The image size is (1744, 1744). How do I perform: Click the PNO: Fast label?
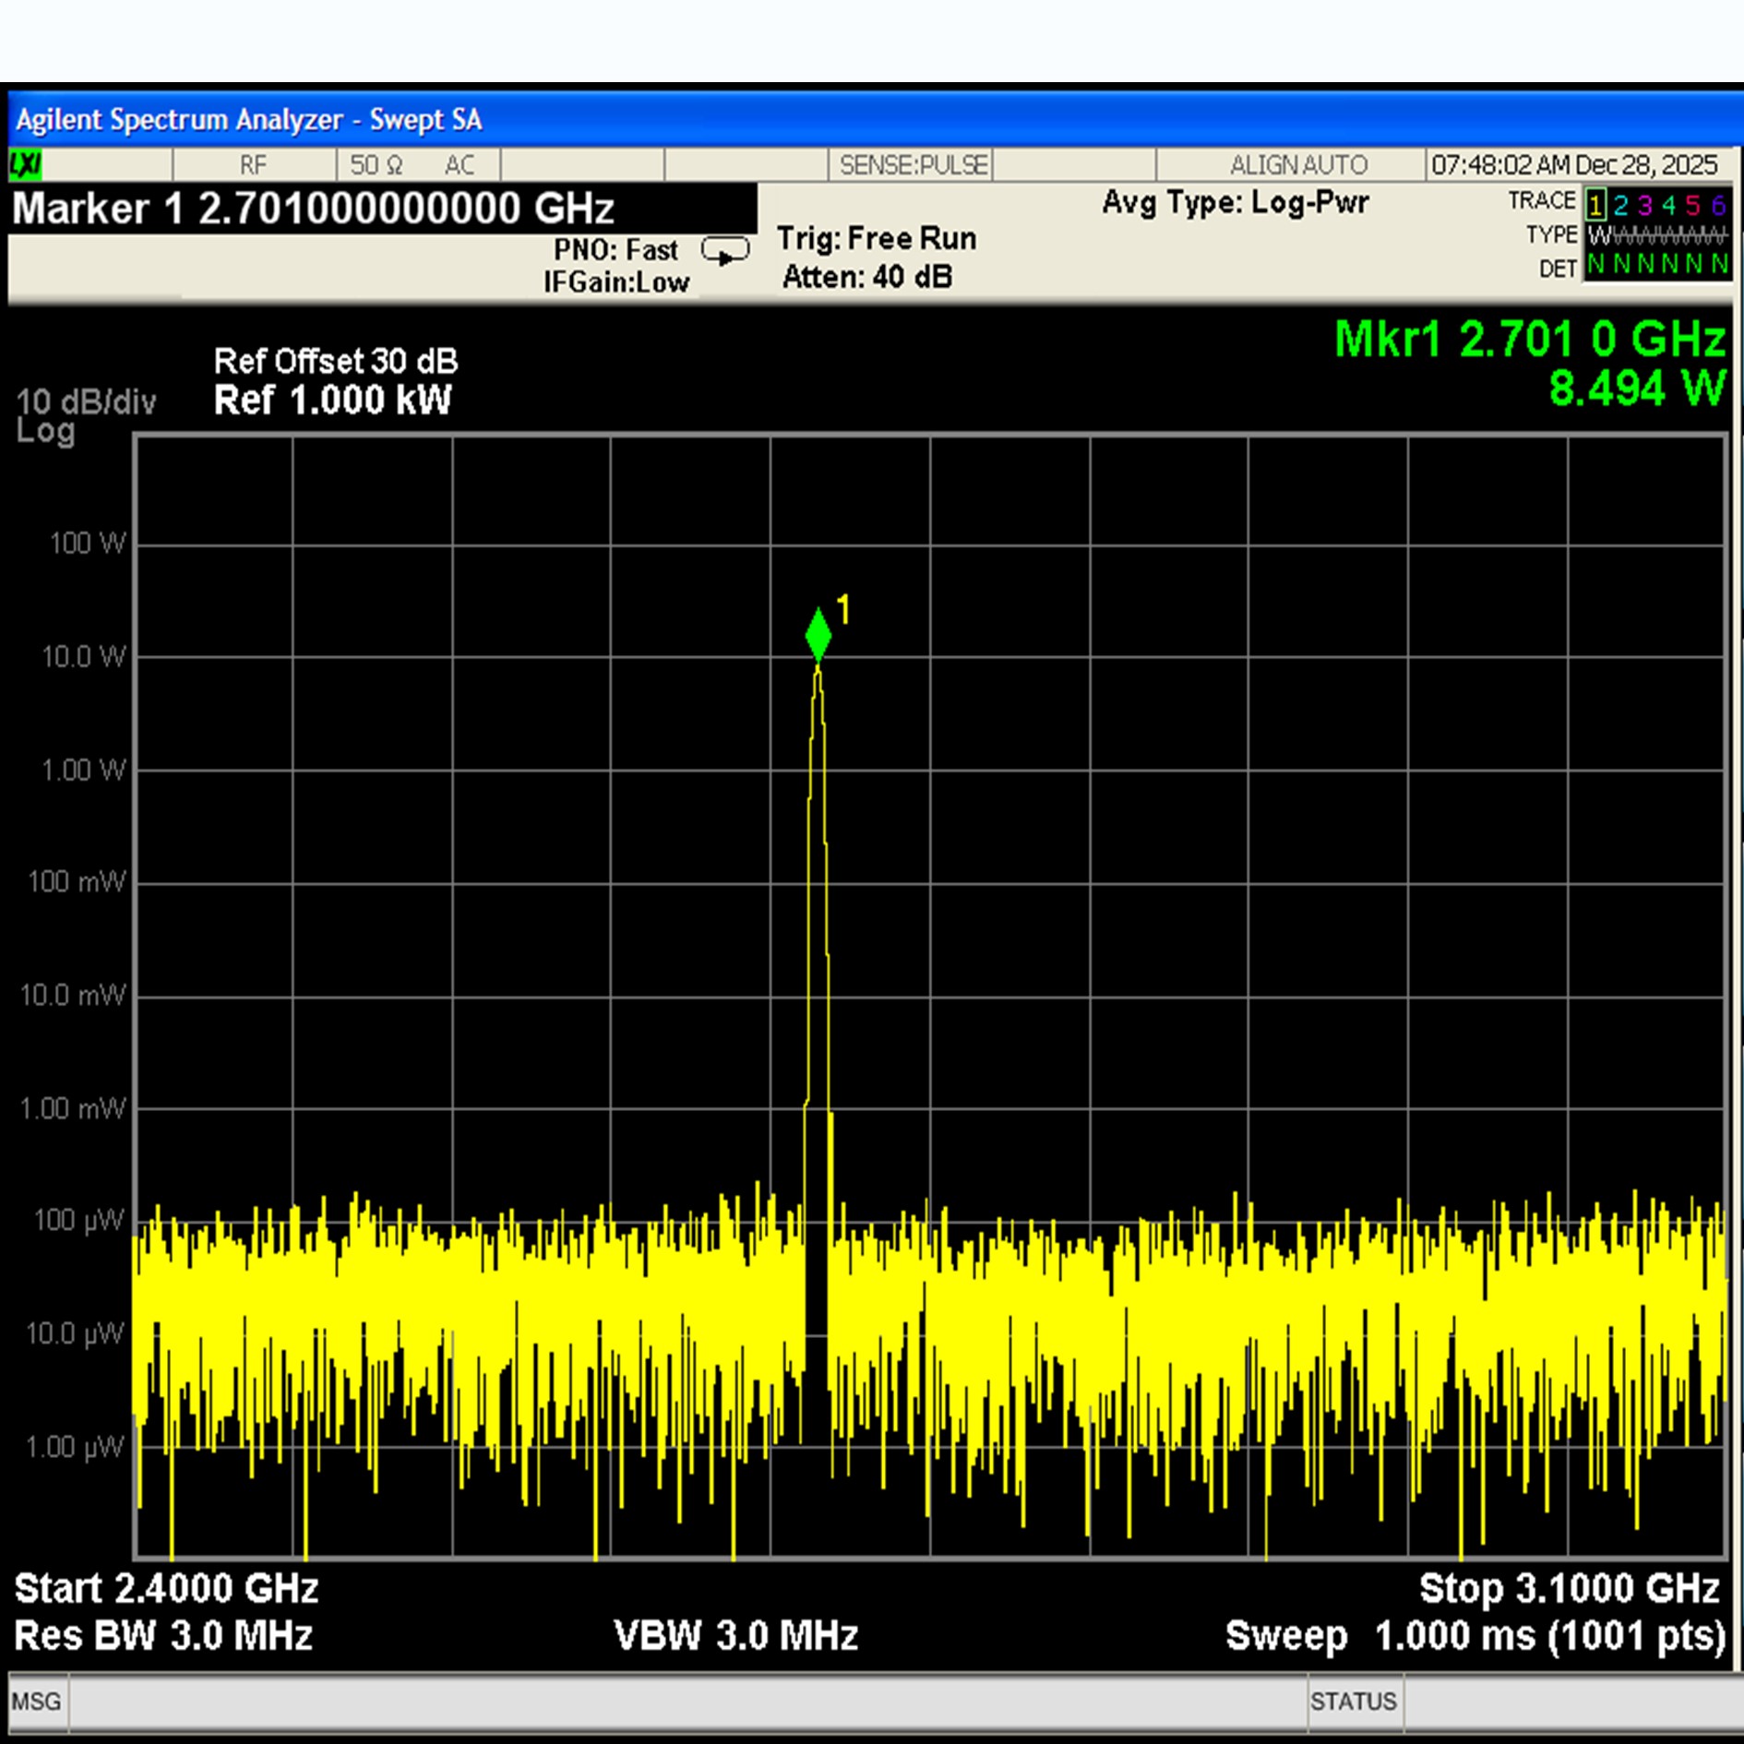[615, 250]
